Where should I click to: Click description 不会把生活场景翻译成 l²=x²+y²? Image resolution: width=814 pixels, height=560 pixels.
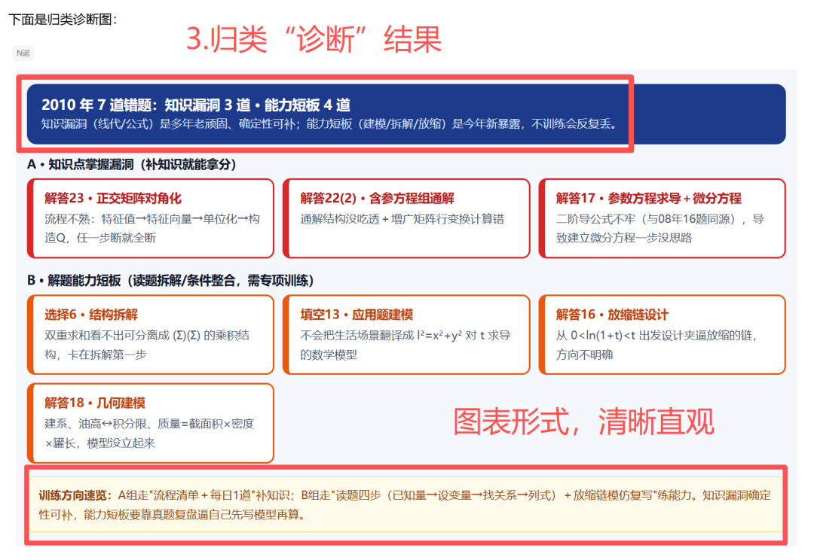pos(405,345)
